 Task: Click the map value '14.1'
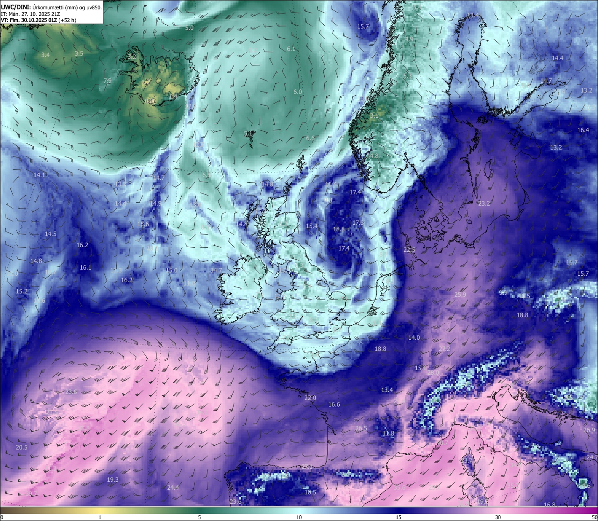click(x=39, y=175)
